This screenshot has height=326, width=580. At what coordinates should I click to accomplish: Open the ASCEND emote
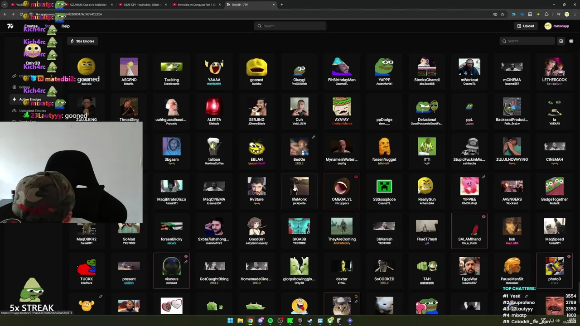129,72
